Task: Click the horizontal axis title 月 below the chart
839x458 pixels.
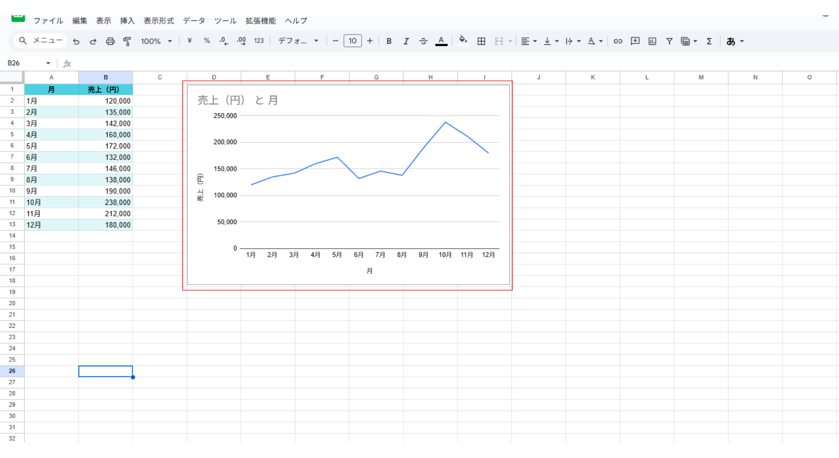Action: (369, 271)
